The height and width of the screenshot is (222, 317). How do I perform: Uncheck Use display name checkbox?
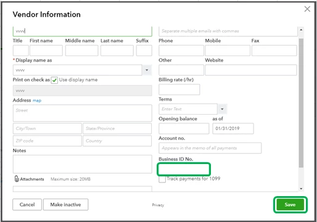(x=54, y=80)
